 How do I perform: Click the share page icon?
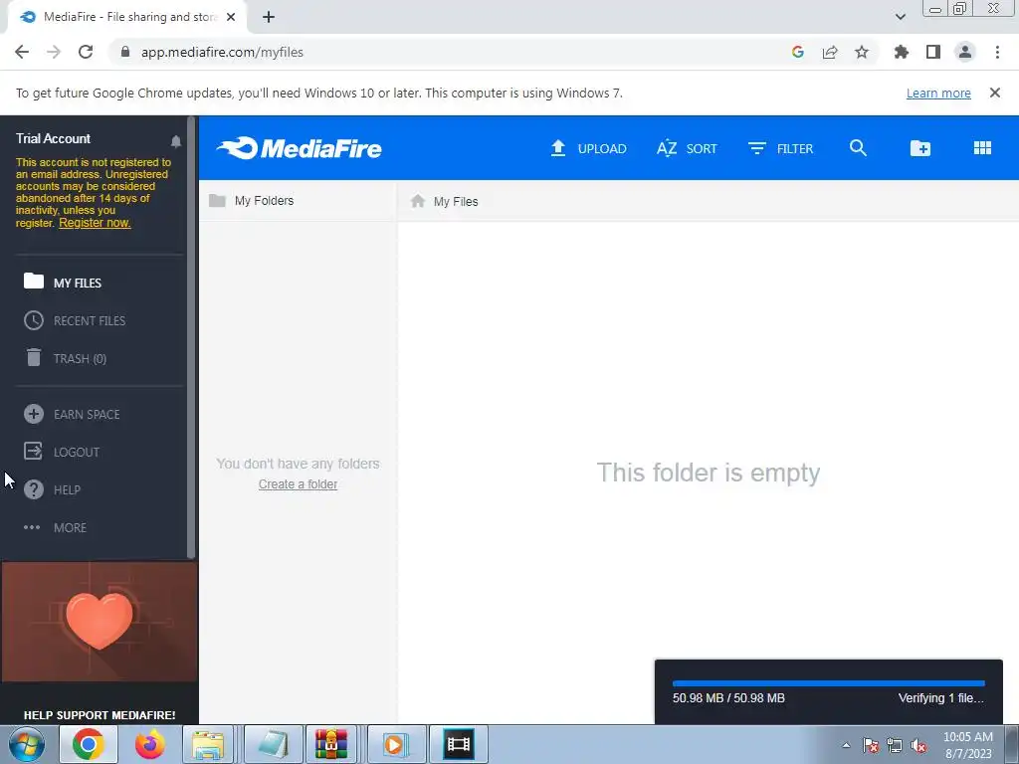tap(830, 52)
